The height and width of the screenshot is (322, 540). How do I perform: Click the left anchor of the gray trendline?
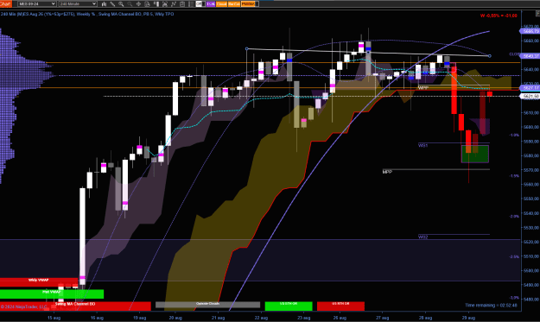click(x=246, y=49)
